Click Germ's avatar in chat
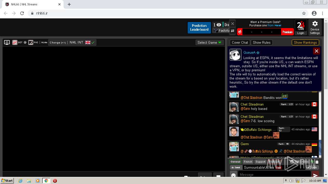 pyautogui.click(x=234, y=146)
